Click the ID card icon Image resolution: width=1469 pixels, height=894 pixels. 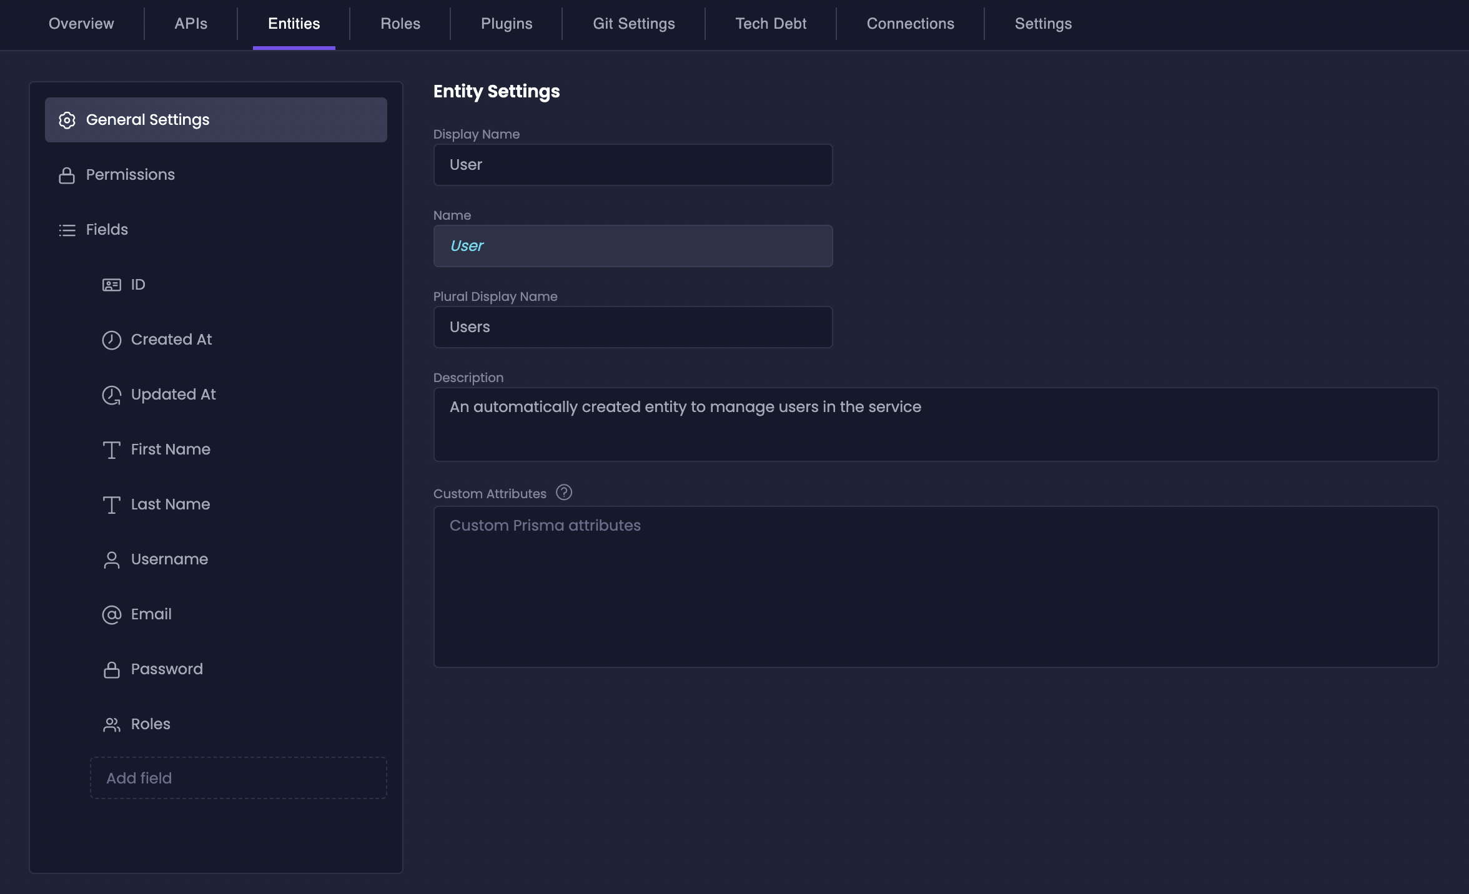click(111, 285)
